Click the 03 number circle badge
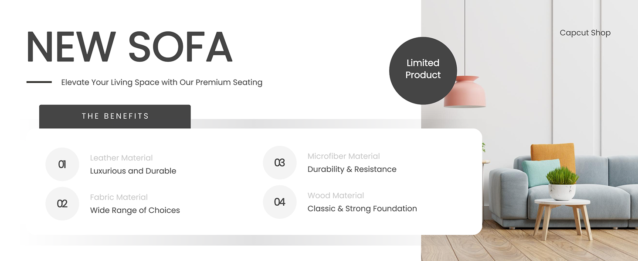Screen dimensions: 638x261 280,163
